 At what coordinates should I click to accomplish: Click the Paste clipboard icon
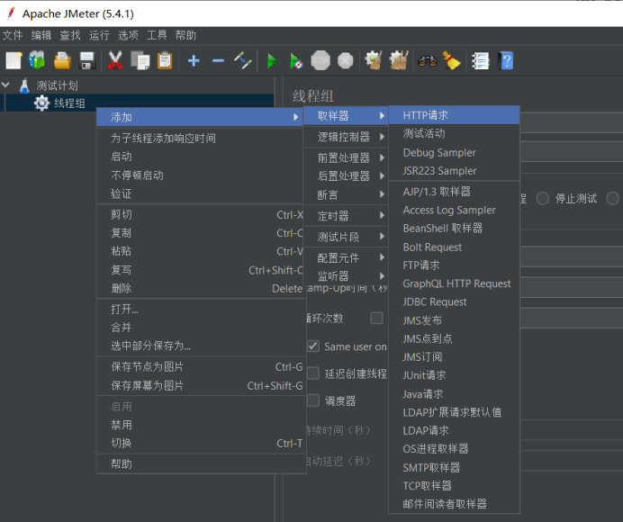click(x=165, y=61)
